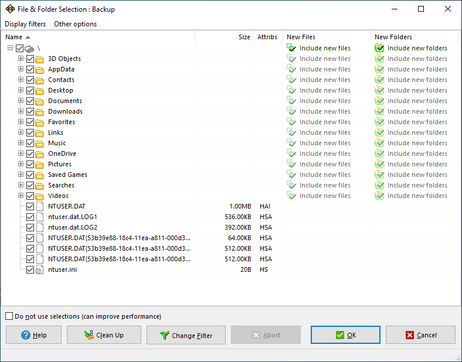Click the Downloads folder icon
The height and width of the screenshot is (362, 462).
40,111
